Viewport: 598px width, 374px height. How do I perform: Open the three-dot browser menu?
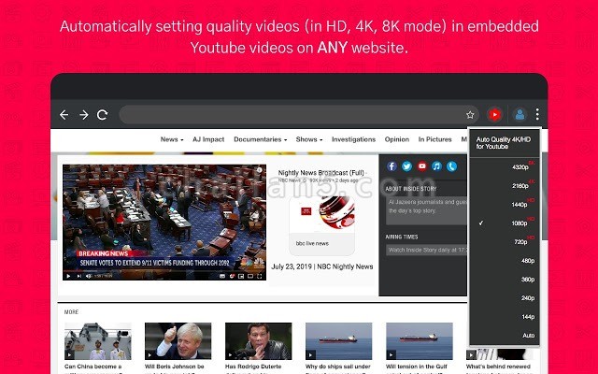point(537,114)
